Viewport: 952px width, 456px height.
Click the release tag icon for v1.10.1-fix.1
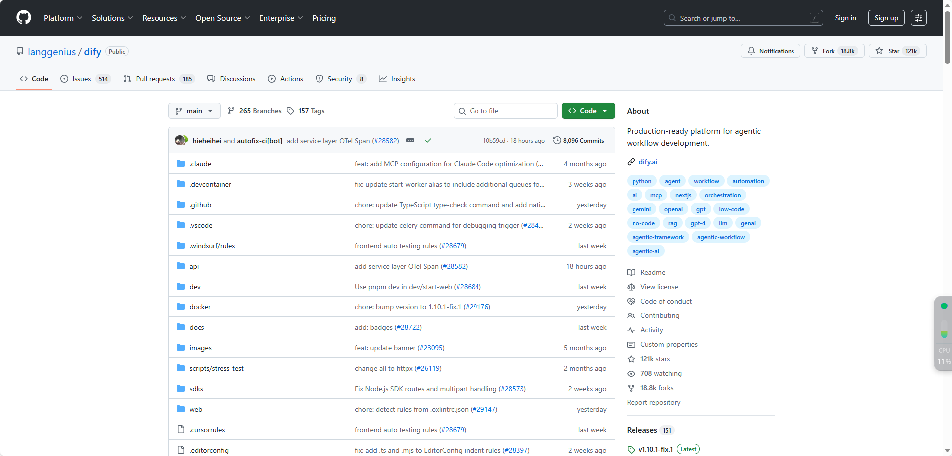tap(631, 449)
